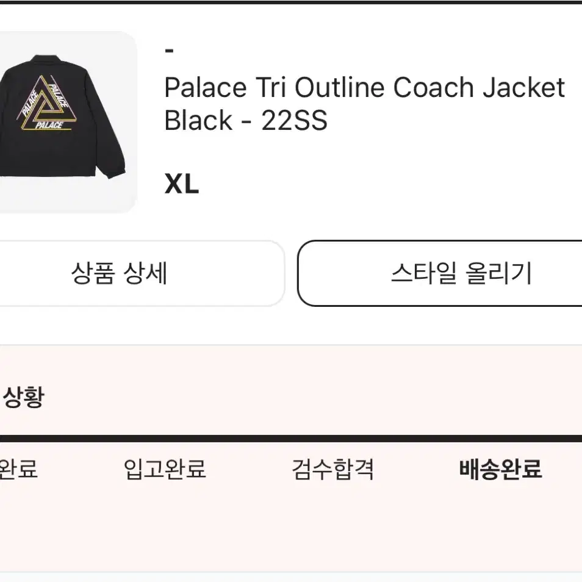The image size is (582, 582).
Task: Click the word Palace in product title
Action: pos(206,88)
